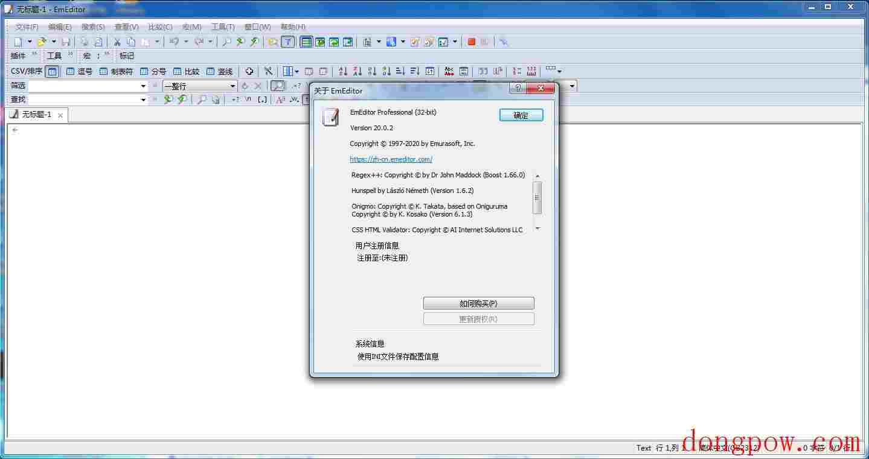Open the 编辑(E) menu

pyautogui.click(x=60, y=27)
